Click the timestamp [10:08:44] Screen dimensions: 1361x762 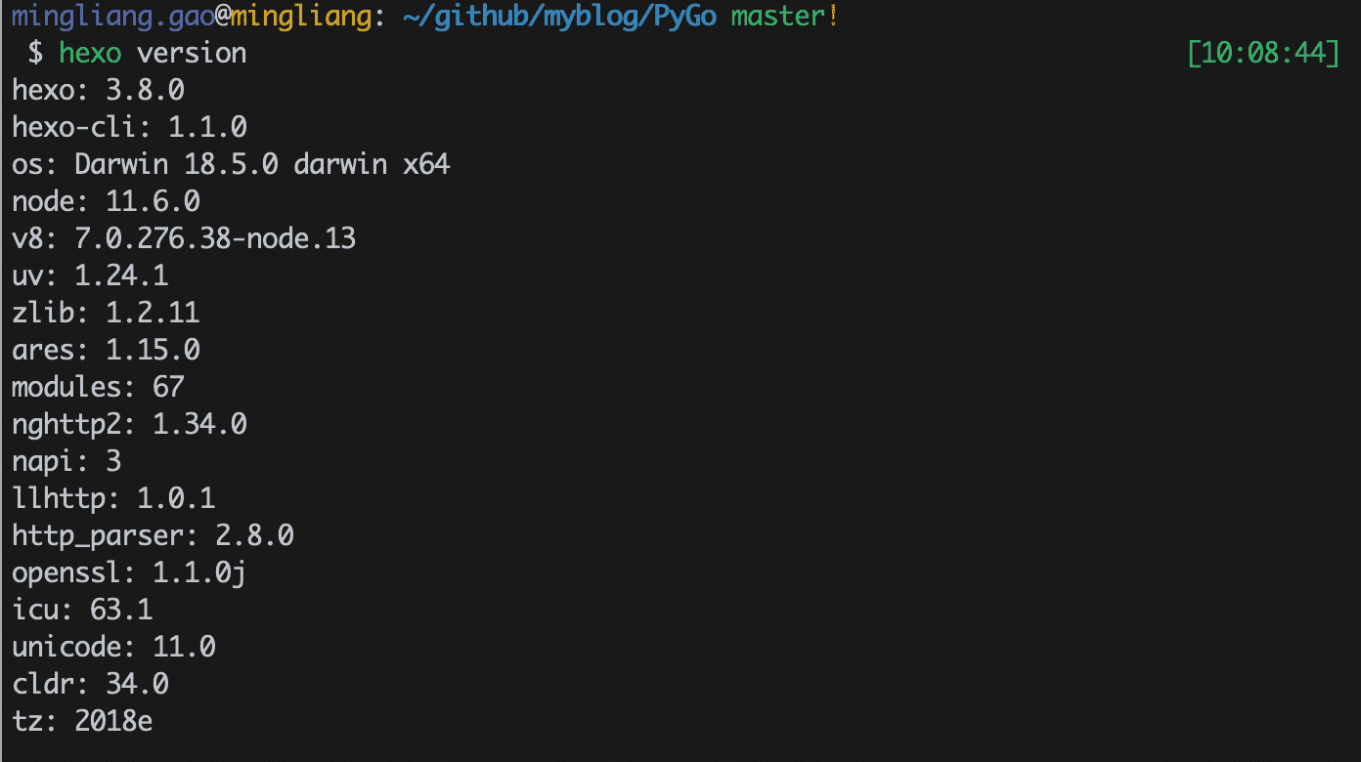(1262, 53)
